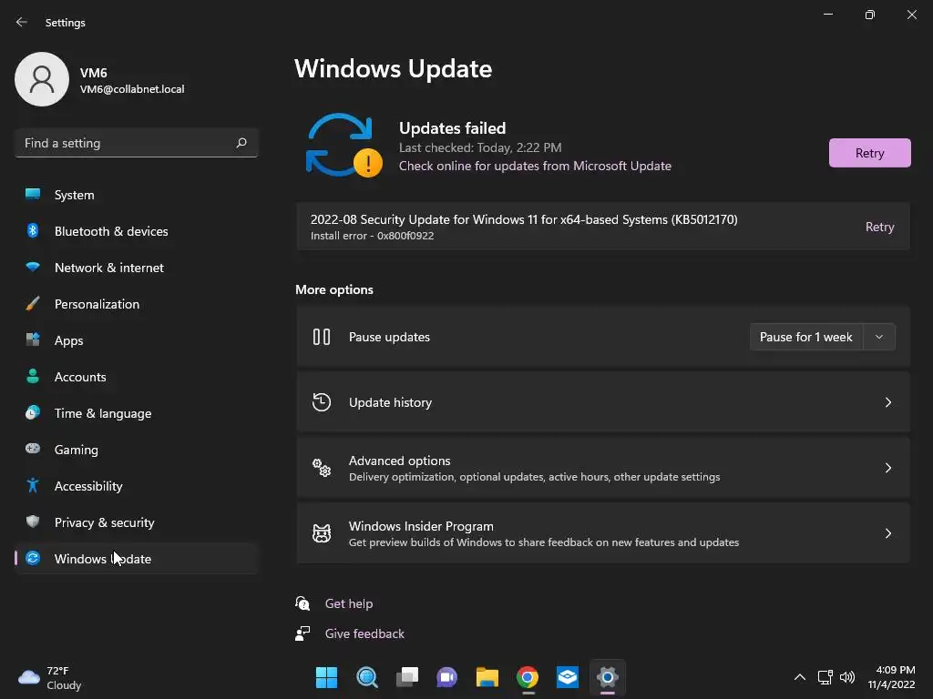The width and height of the screenshot is (933, 699).
Task: Go to System settings
Action: coord(137,195)
